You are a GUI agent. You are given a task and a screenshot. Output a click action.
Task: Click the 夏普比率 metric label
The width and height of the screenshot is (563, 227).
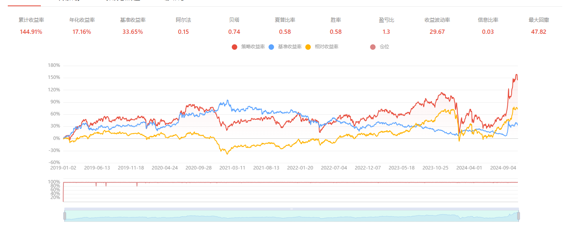(x=285, y=20)
